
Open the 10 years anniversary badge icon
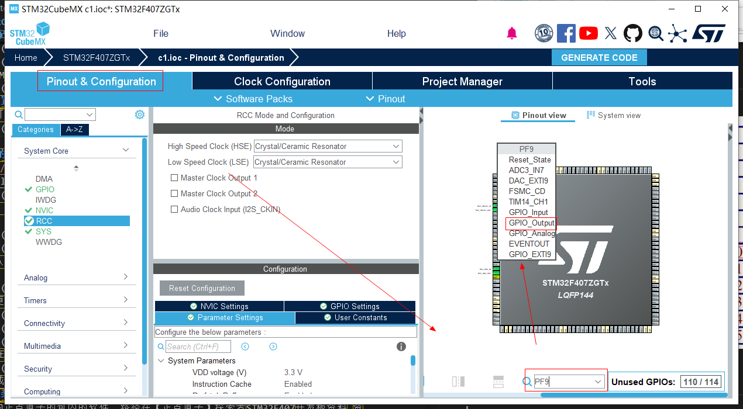[x=544, y=33]
